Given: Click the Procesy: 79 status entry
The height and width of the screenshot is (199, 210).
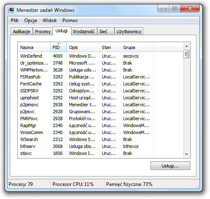Looking at the screenshot, I should [x=21, y=184].
